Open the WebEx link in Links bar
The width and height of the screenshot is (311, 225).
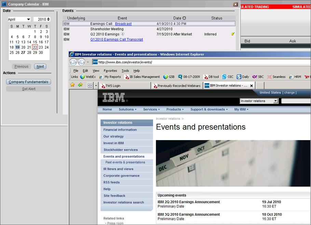88,77
